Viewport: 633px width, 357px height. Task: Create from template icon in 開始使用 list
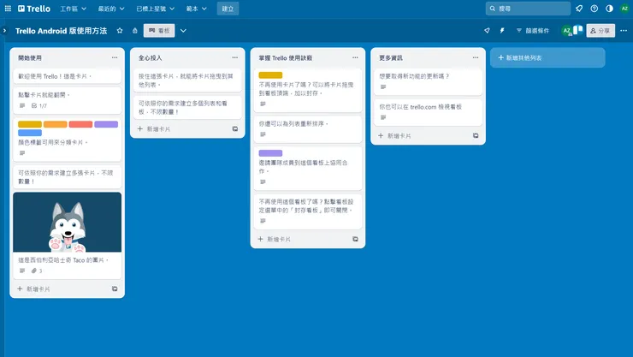coord(115,289)
